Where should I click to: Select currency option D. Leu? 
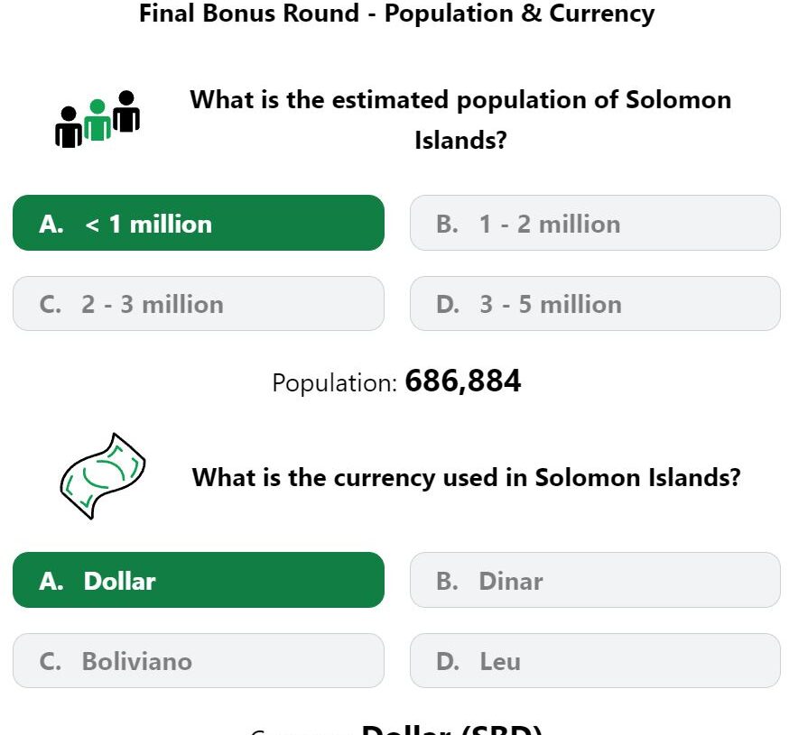pos(595,660)
